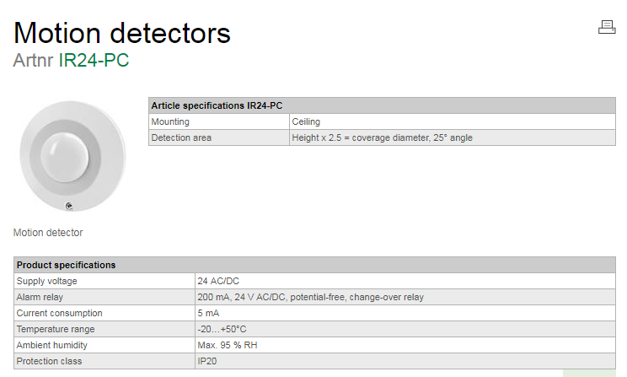627x377 pixels.
Task: Click the Motion detector image caption
Action: click(x=48, y=233)
